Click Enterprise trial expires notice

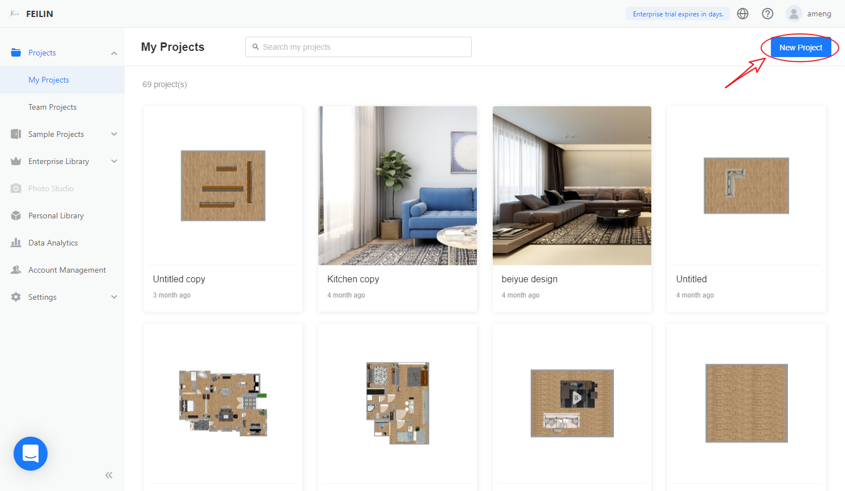click(678, 14)
